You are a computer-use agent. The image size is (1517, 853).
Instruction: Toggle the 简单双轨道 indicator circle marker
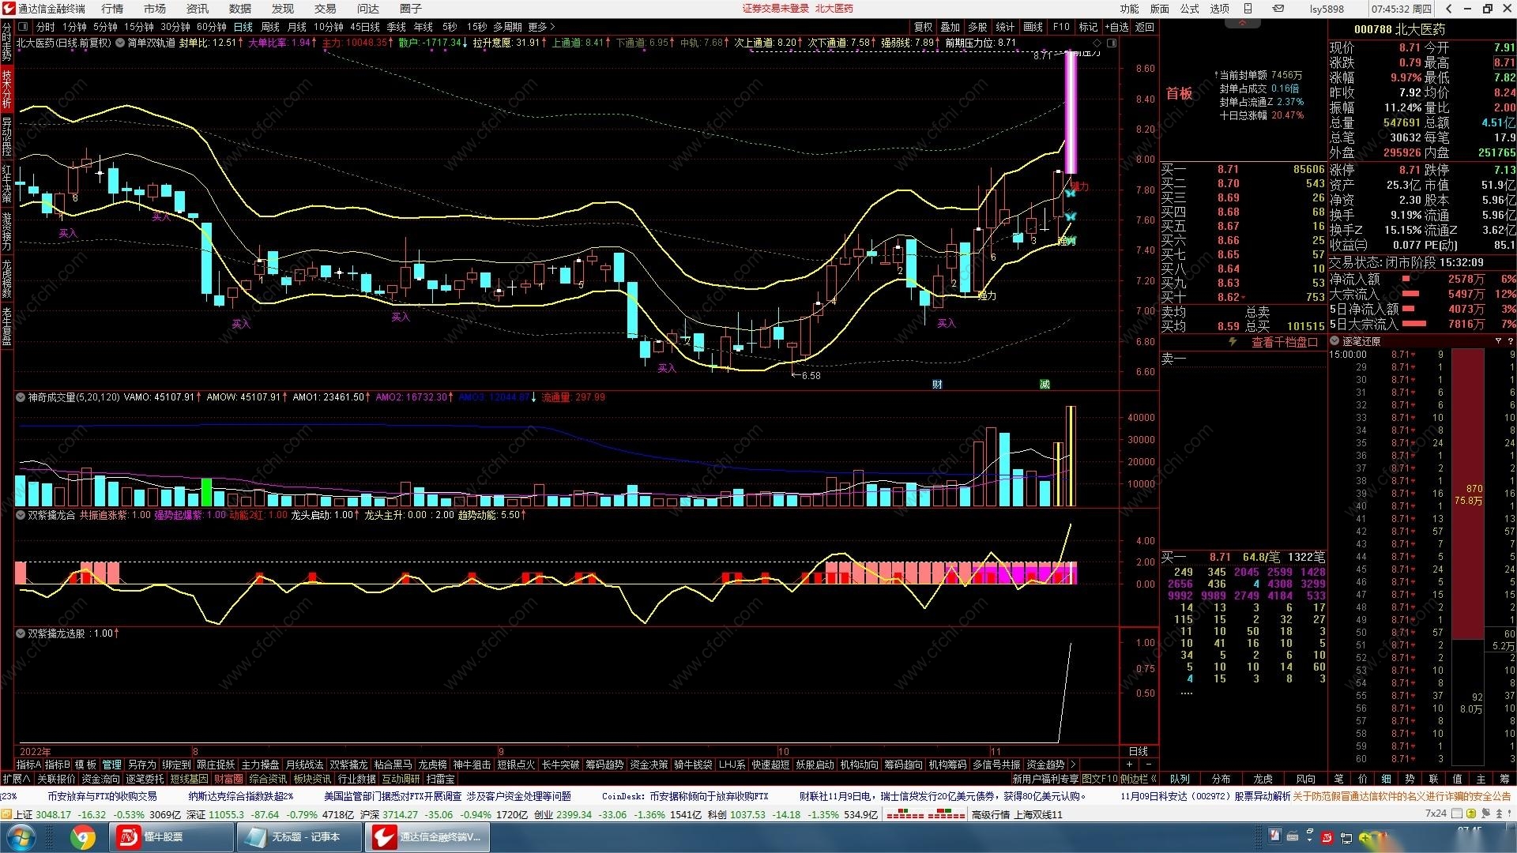pos(120,43)
